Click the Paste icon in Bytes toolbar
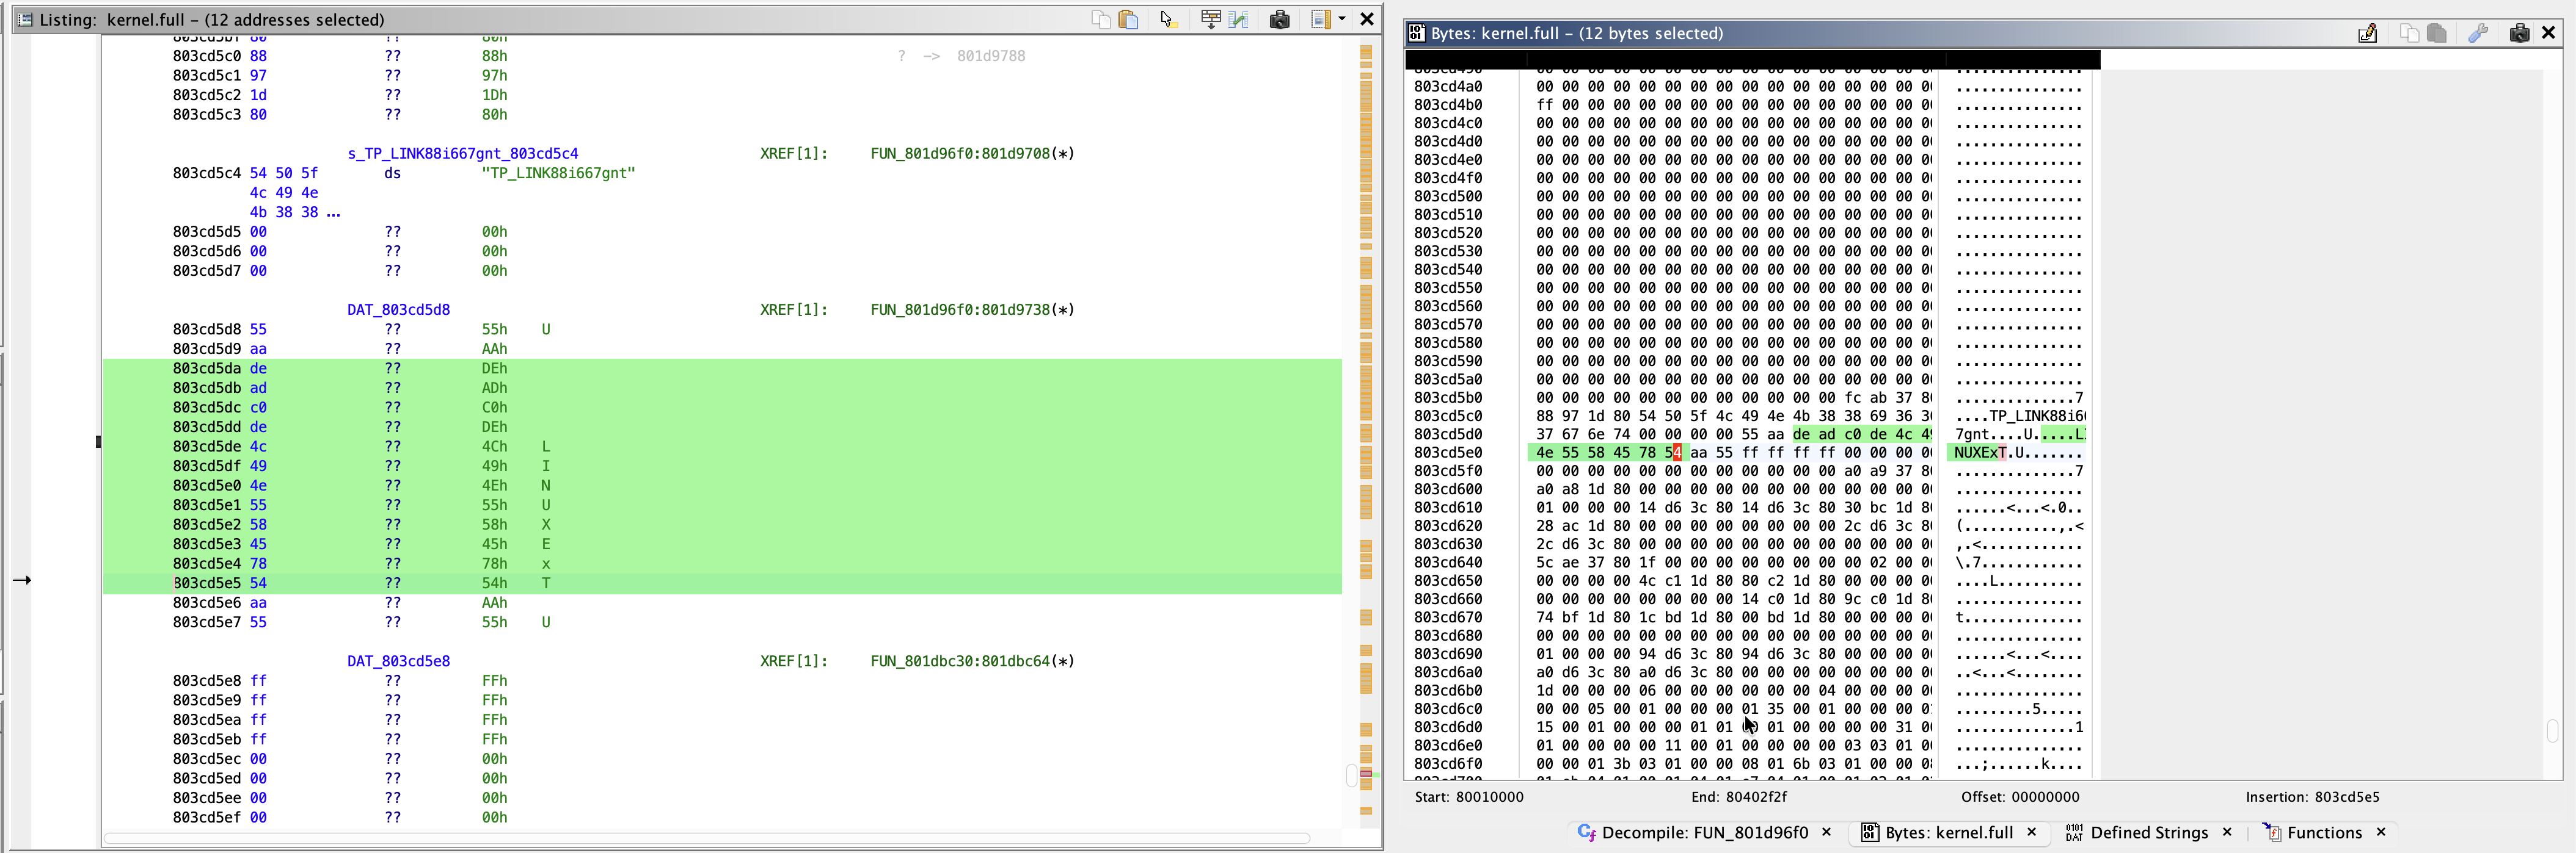2576x853 pixels. 2436,33
